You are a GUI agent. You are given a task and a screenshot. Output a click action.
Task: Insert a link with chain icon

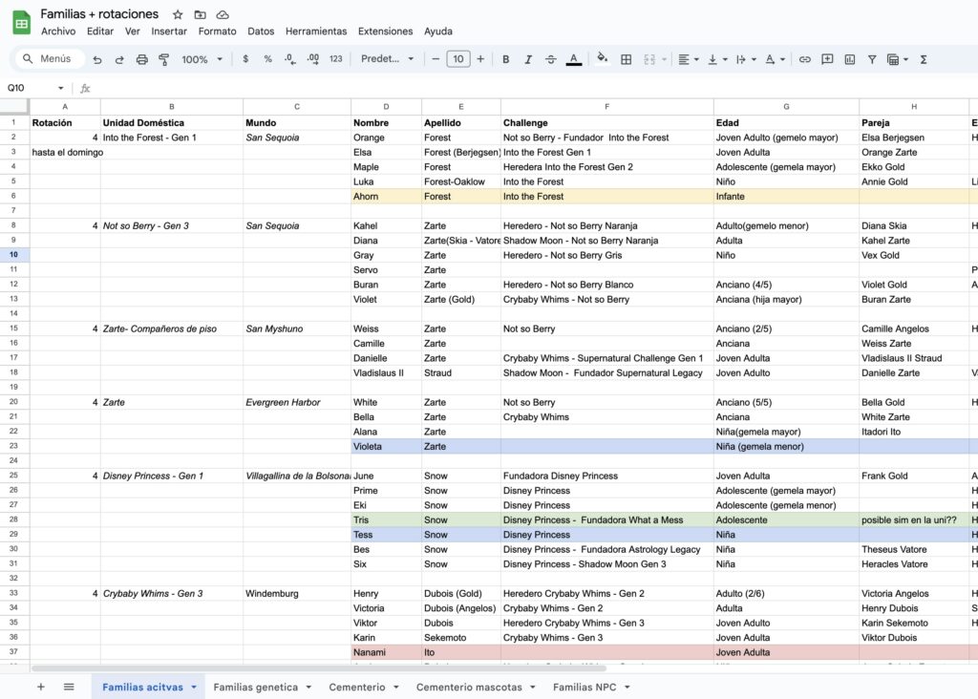804,59
